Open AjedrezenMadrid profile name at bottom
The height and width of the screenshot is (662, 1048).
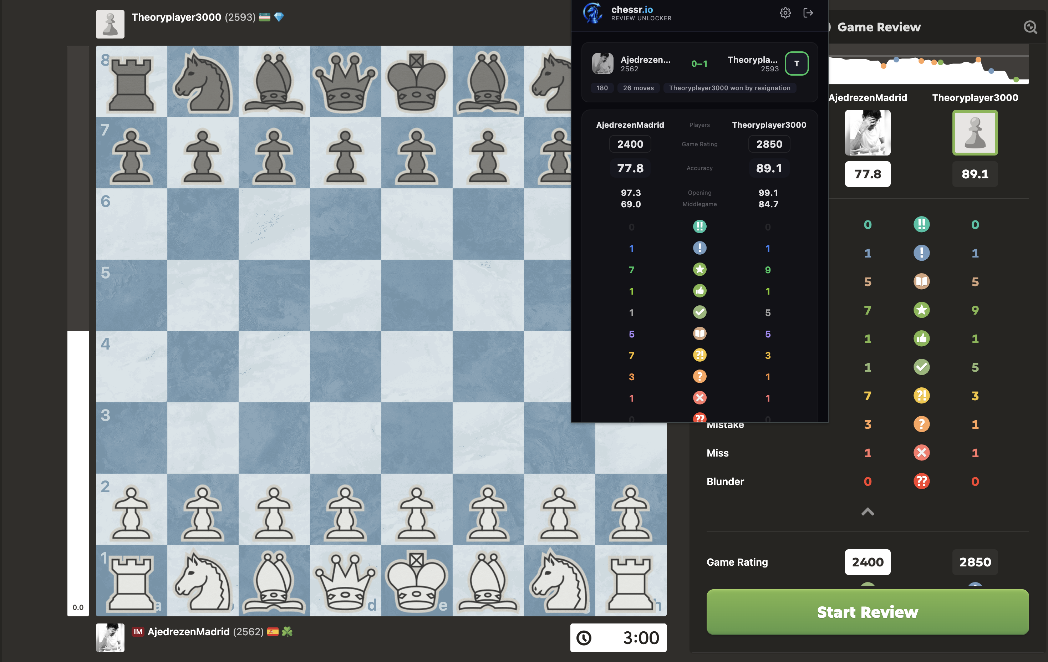pos(188,632)
